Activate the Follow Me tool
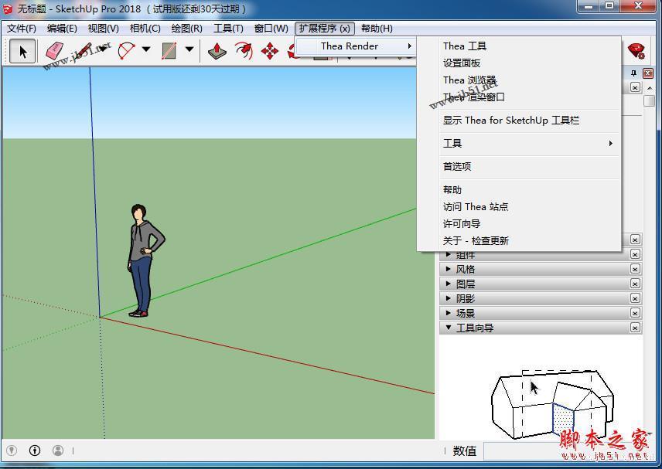 click(x=244, y=51)
